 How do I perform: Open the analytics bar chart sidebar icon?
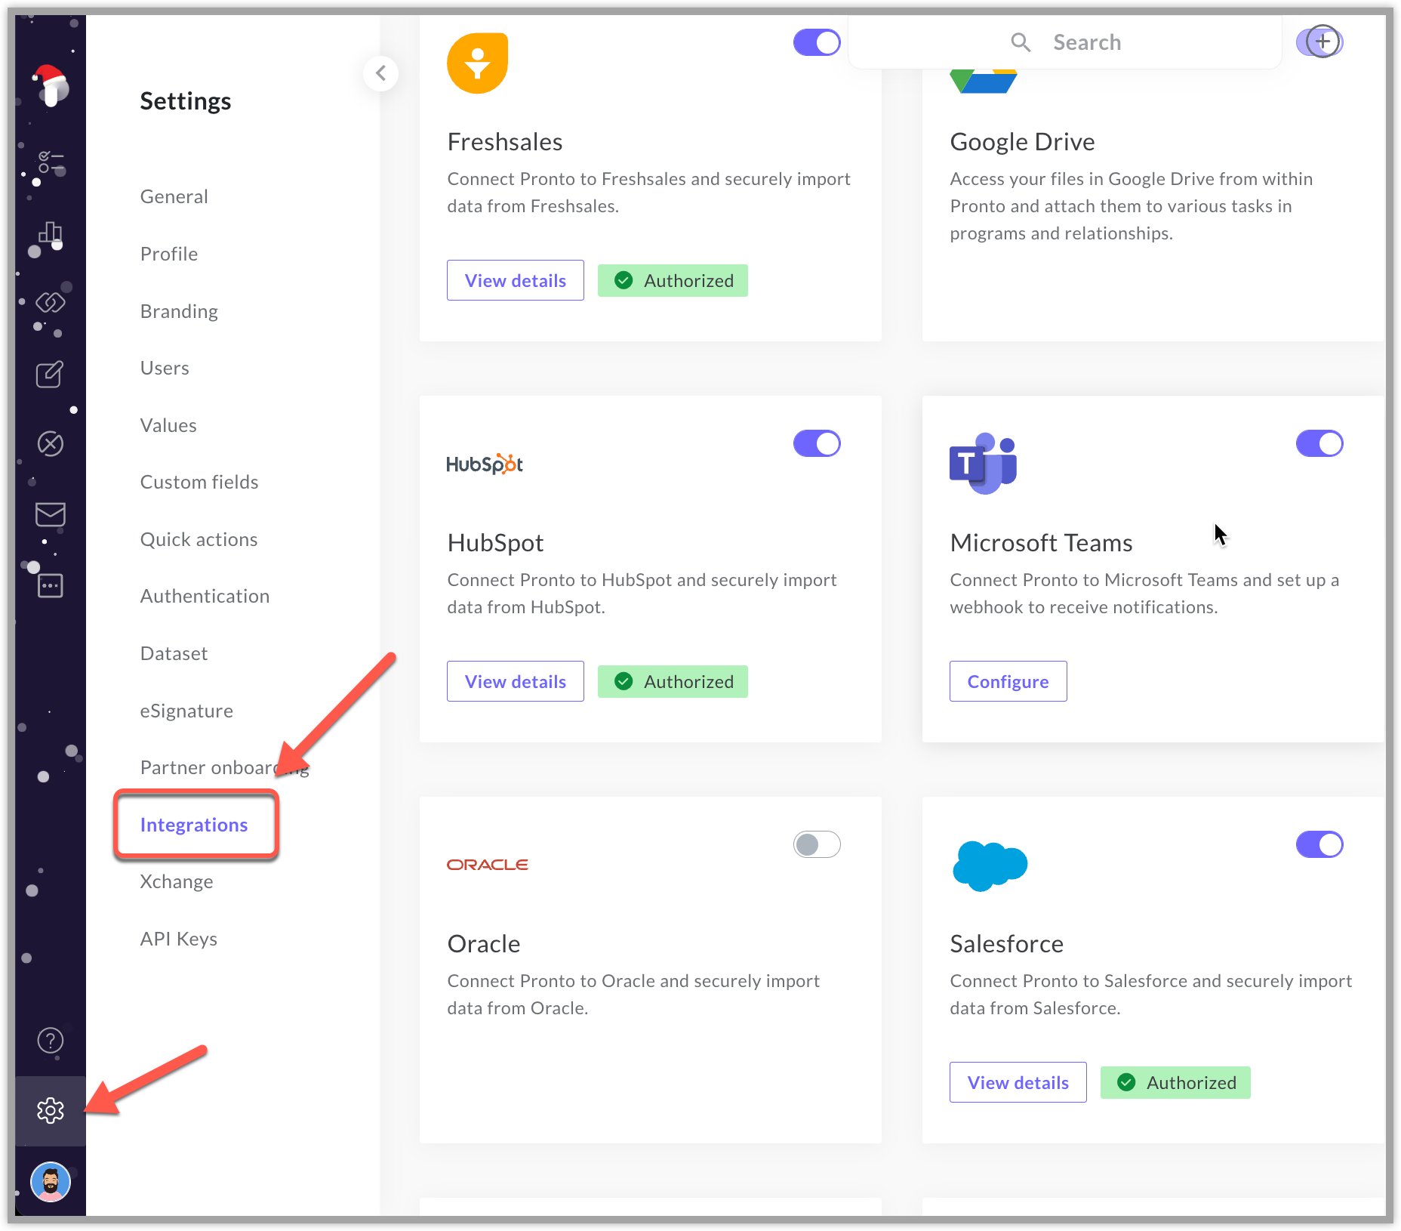click(51, 233)
